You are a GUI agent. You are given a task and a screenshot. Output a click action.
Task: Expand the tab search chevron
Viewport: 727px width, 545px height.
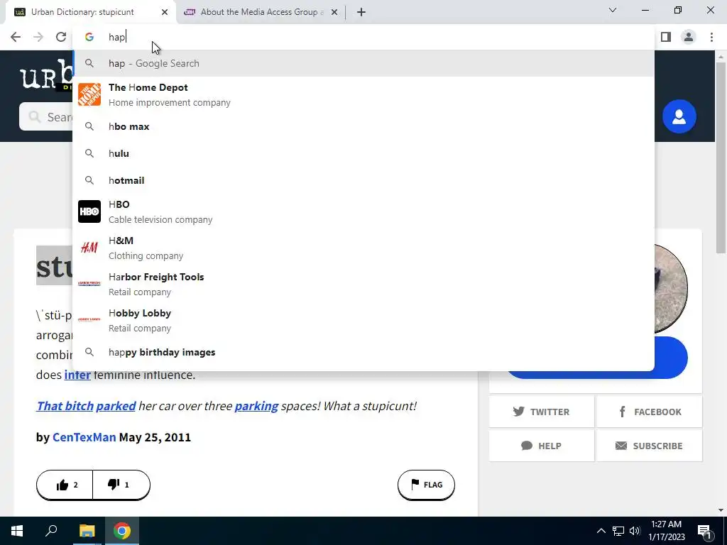613,10
